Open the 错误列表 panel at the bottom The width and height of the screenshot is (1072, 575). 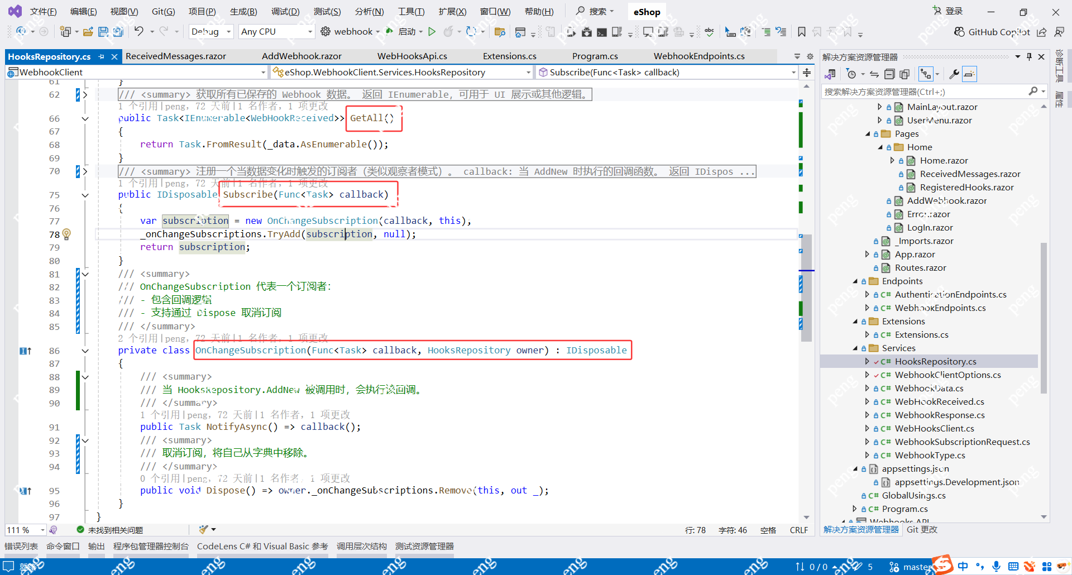(x=21, y=547)
